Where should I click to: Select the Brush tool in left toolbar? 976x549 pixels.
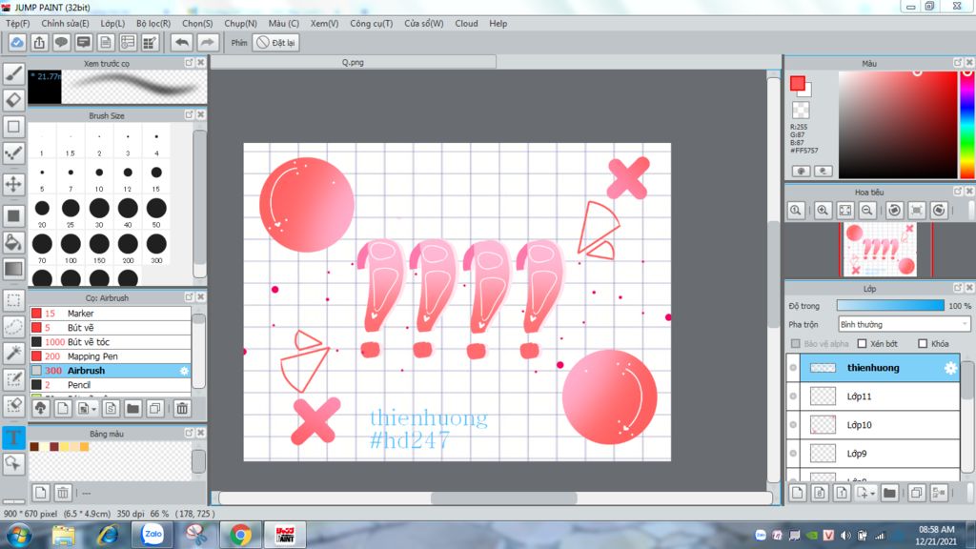[13, 73]
